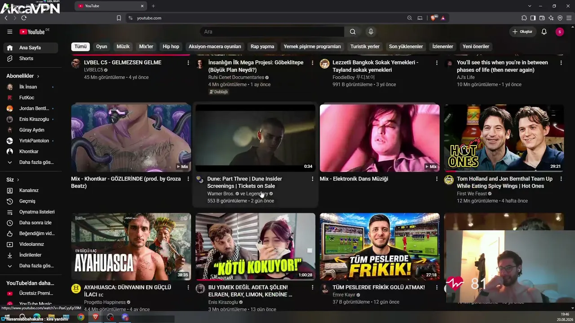Image resolution: width=575 pixels, height=323 pixels.
Task: Open the browser tab search dropdown arrow
Action: click(530, 6)
